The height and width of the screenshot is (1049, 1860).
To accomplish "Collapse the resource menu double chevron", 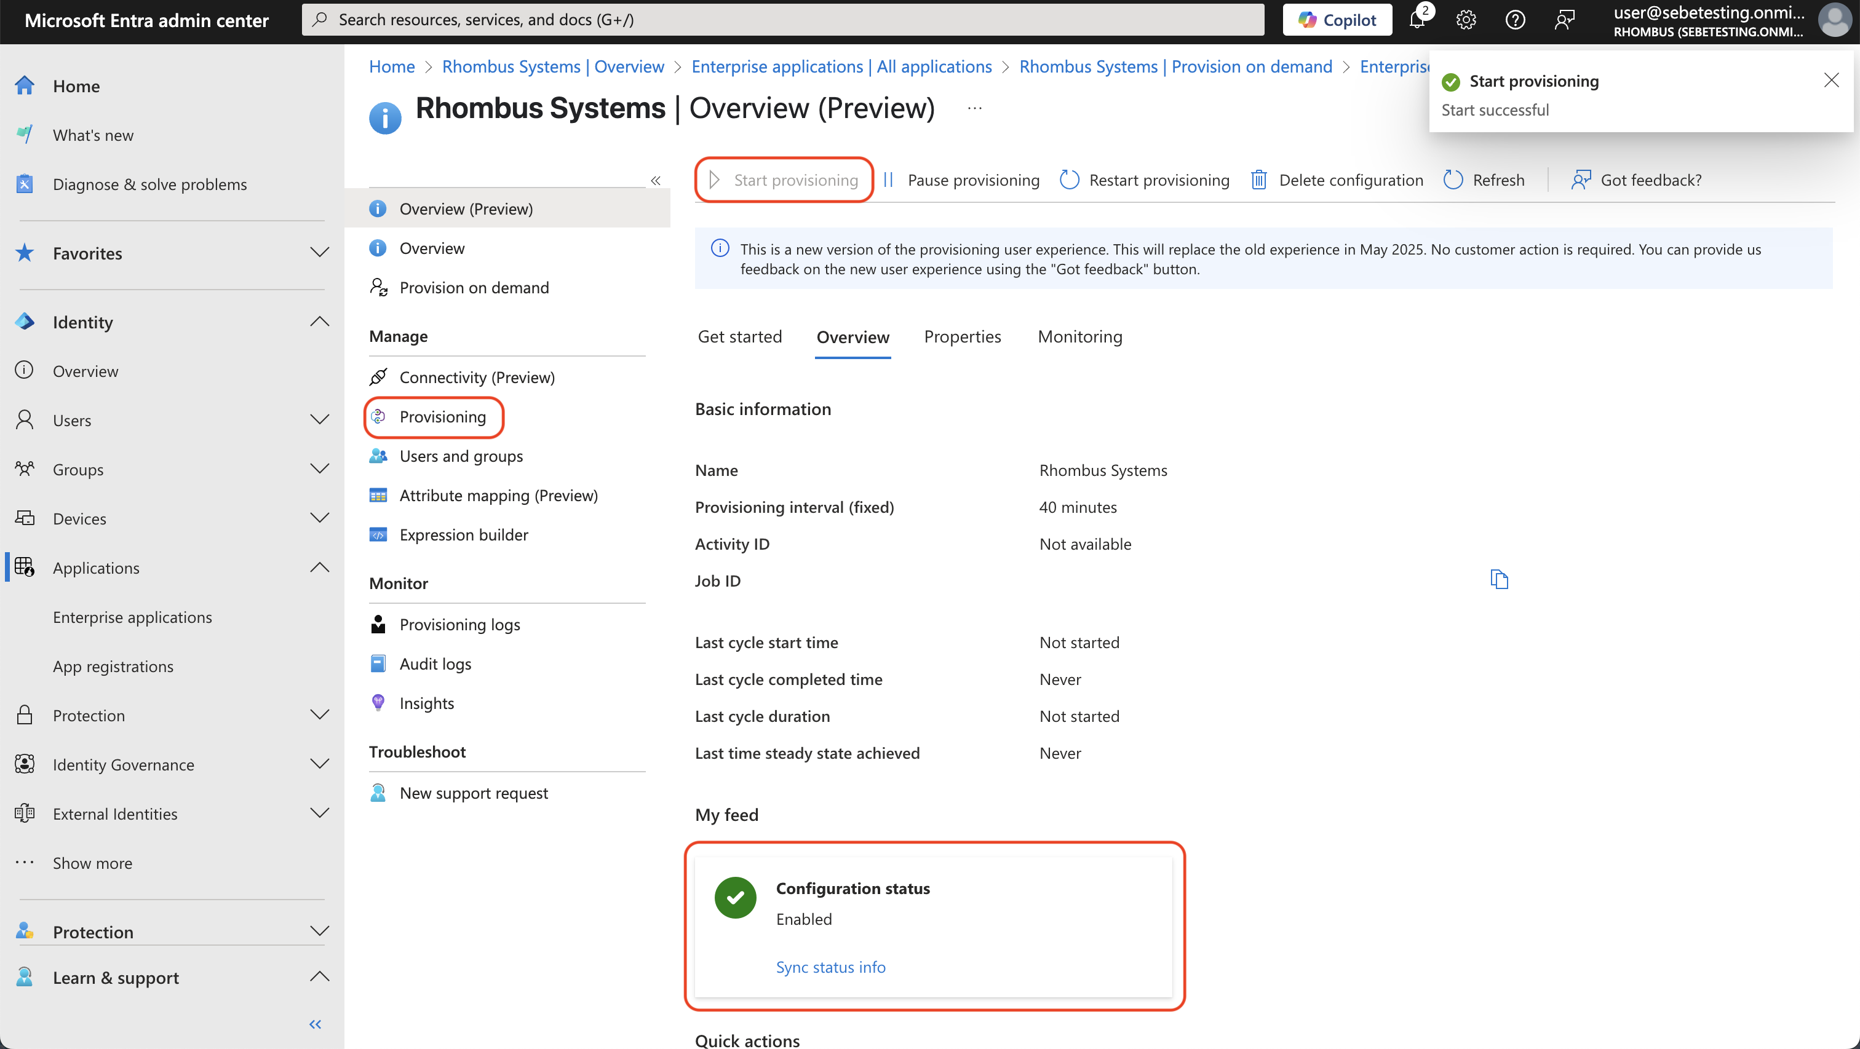I will pos(656,181).
